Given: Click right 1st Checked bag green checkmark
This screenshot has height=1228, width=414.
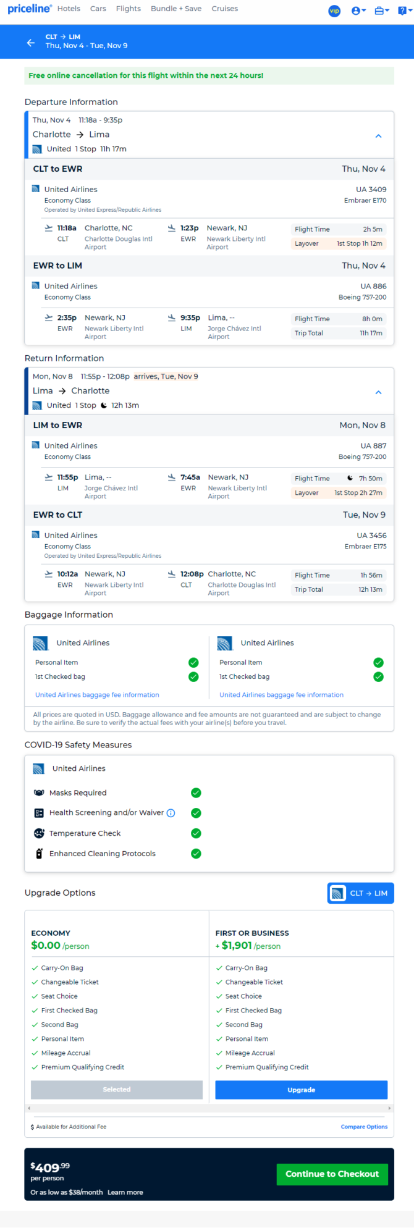Looking at the screenshot, I should 379,676.
